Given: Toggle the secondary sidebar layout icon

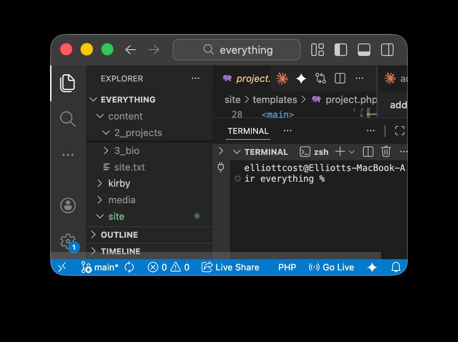Looking at the screenshot, I should (387, 50).
